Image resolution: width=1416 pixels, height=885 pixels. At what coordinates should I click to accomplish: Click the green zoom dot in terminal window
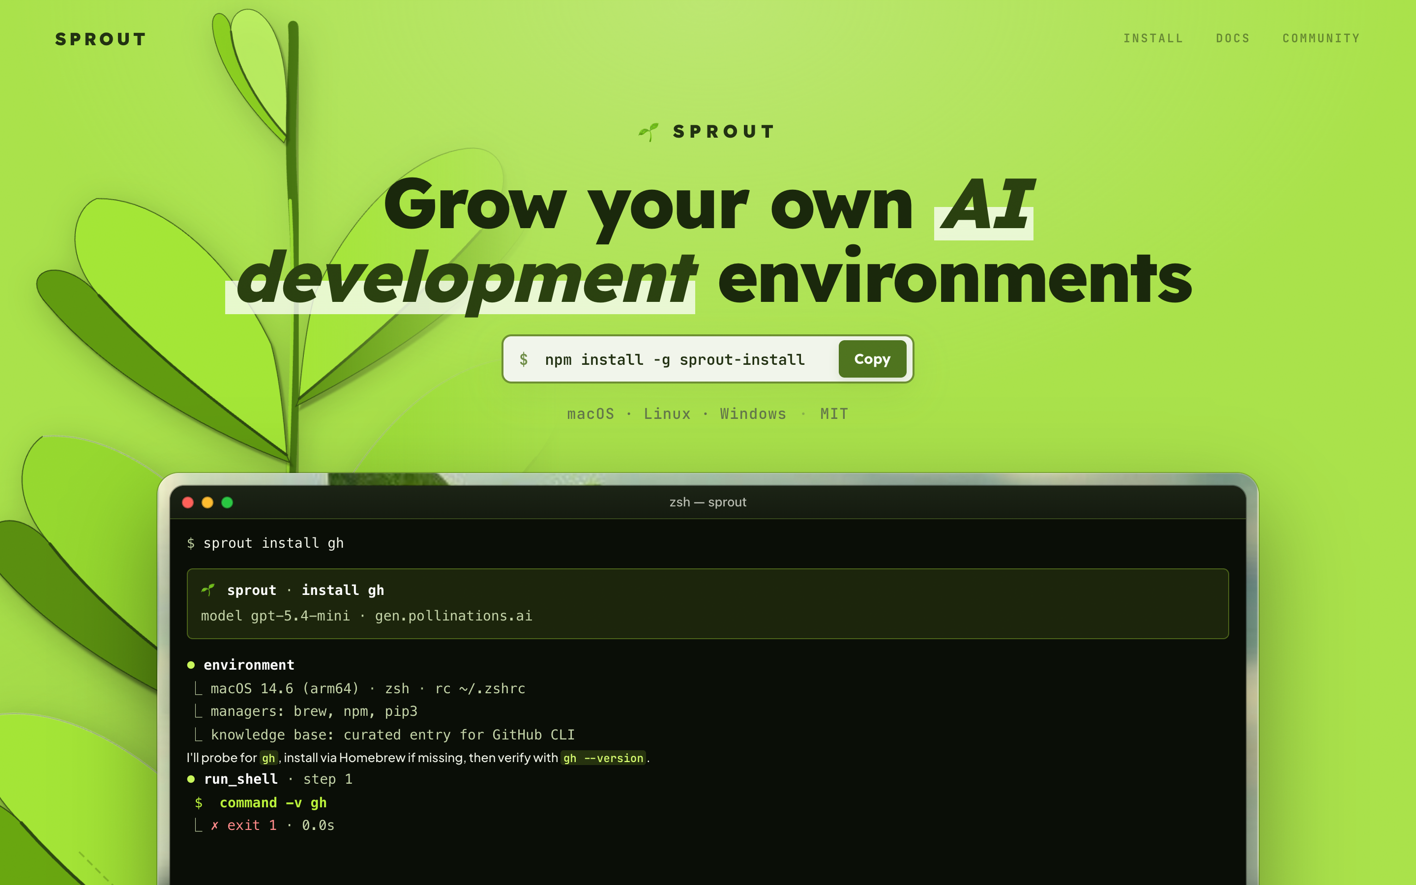tap(228, 502)
